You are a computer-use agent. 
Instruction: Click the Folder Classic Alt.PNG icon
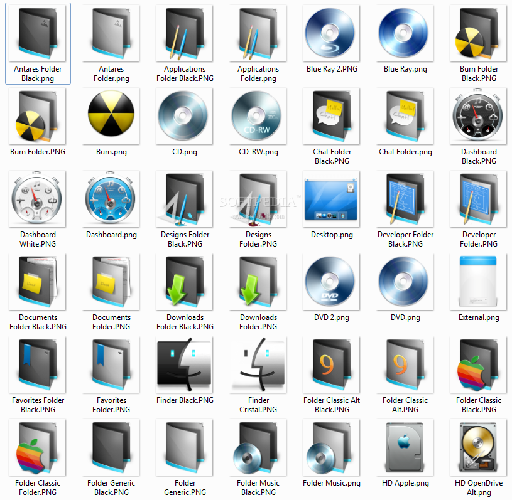pos(405,364)
